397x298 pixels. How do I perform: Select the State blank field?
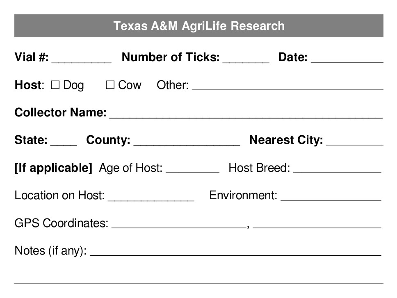tap(64, 141)
